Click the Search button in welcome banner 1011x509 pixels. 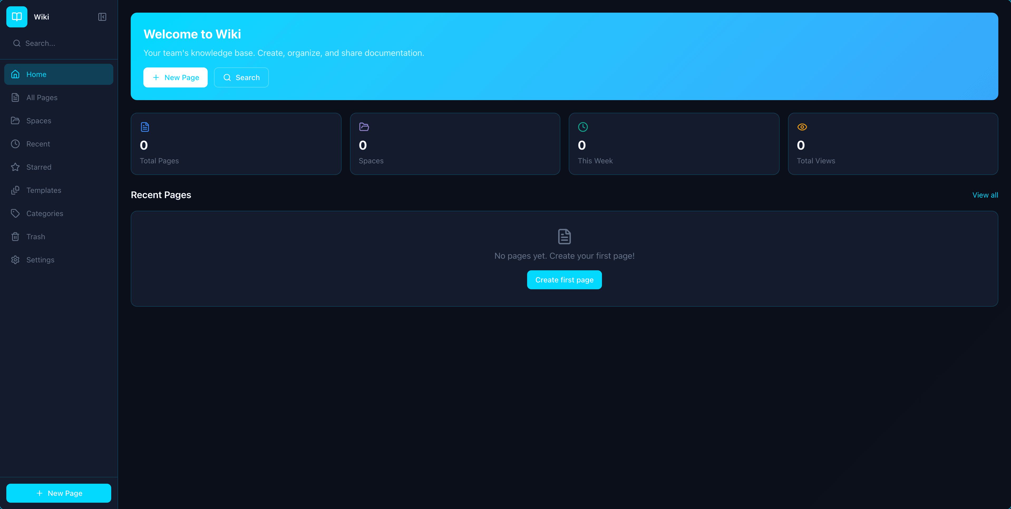(x=241, y=77)
